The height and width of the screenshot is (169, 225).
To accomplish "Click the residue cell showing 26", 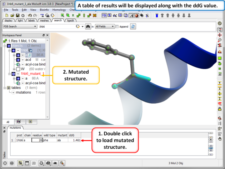I will click(x=37, y=140).
